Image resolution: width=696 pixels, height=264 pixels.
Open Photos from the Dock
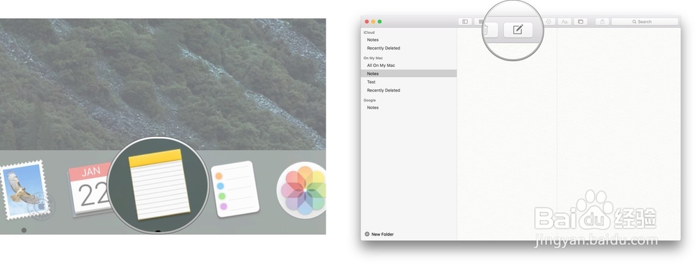pyautogui.click(x=302, y=190)
